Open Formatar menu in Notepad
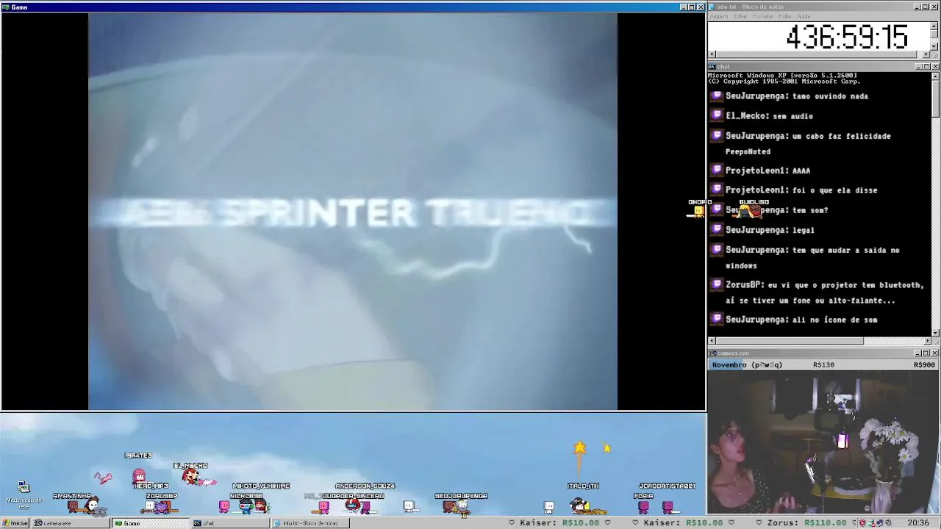 pos(763,16)
